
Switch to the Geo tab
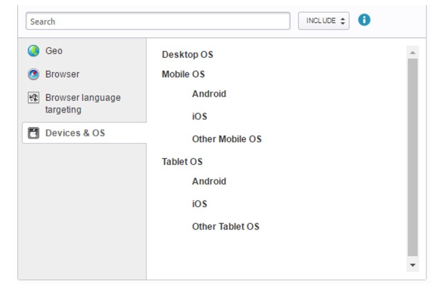pyautogui.click(x=54, y=51)
